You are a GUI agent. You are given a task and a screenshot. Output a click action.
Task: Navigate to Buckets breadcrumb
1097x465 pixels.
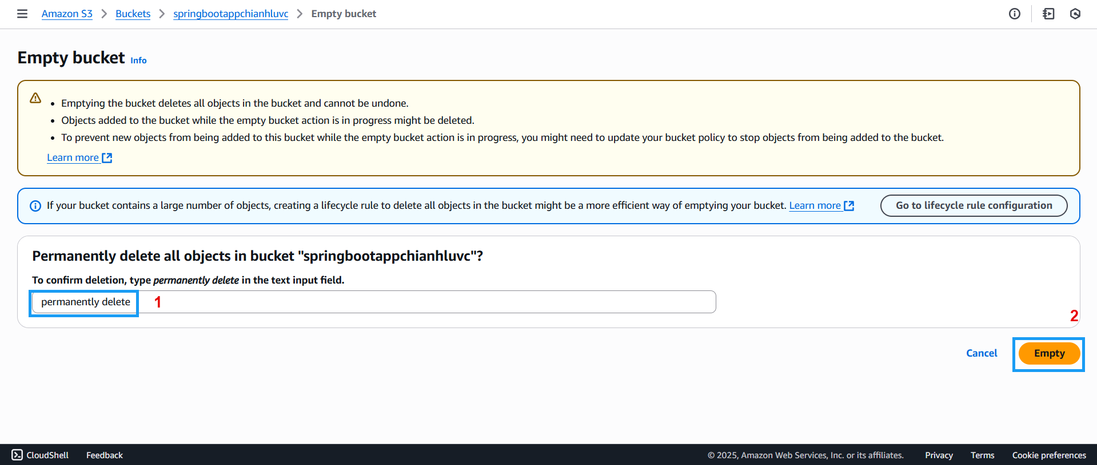point(133,14)
